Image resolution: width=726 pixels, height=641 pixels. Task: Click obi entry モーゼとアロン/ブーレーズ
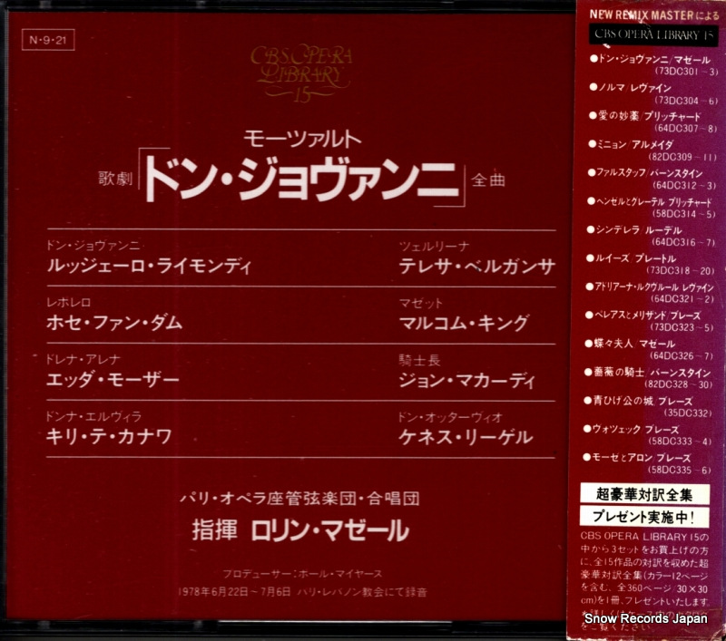pos(637,458)
